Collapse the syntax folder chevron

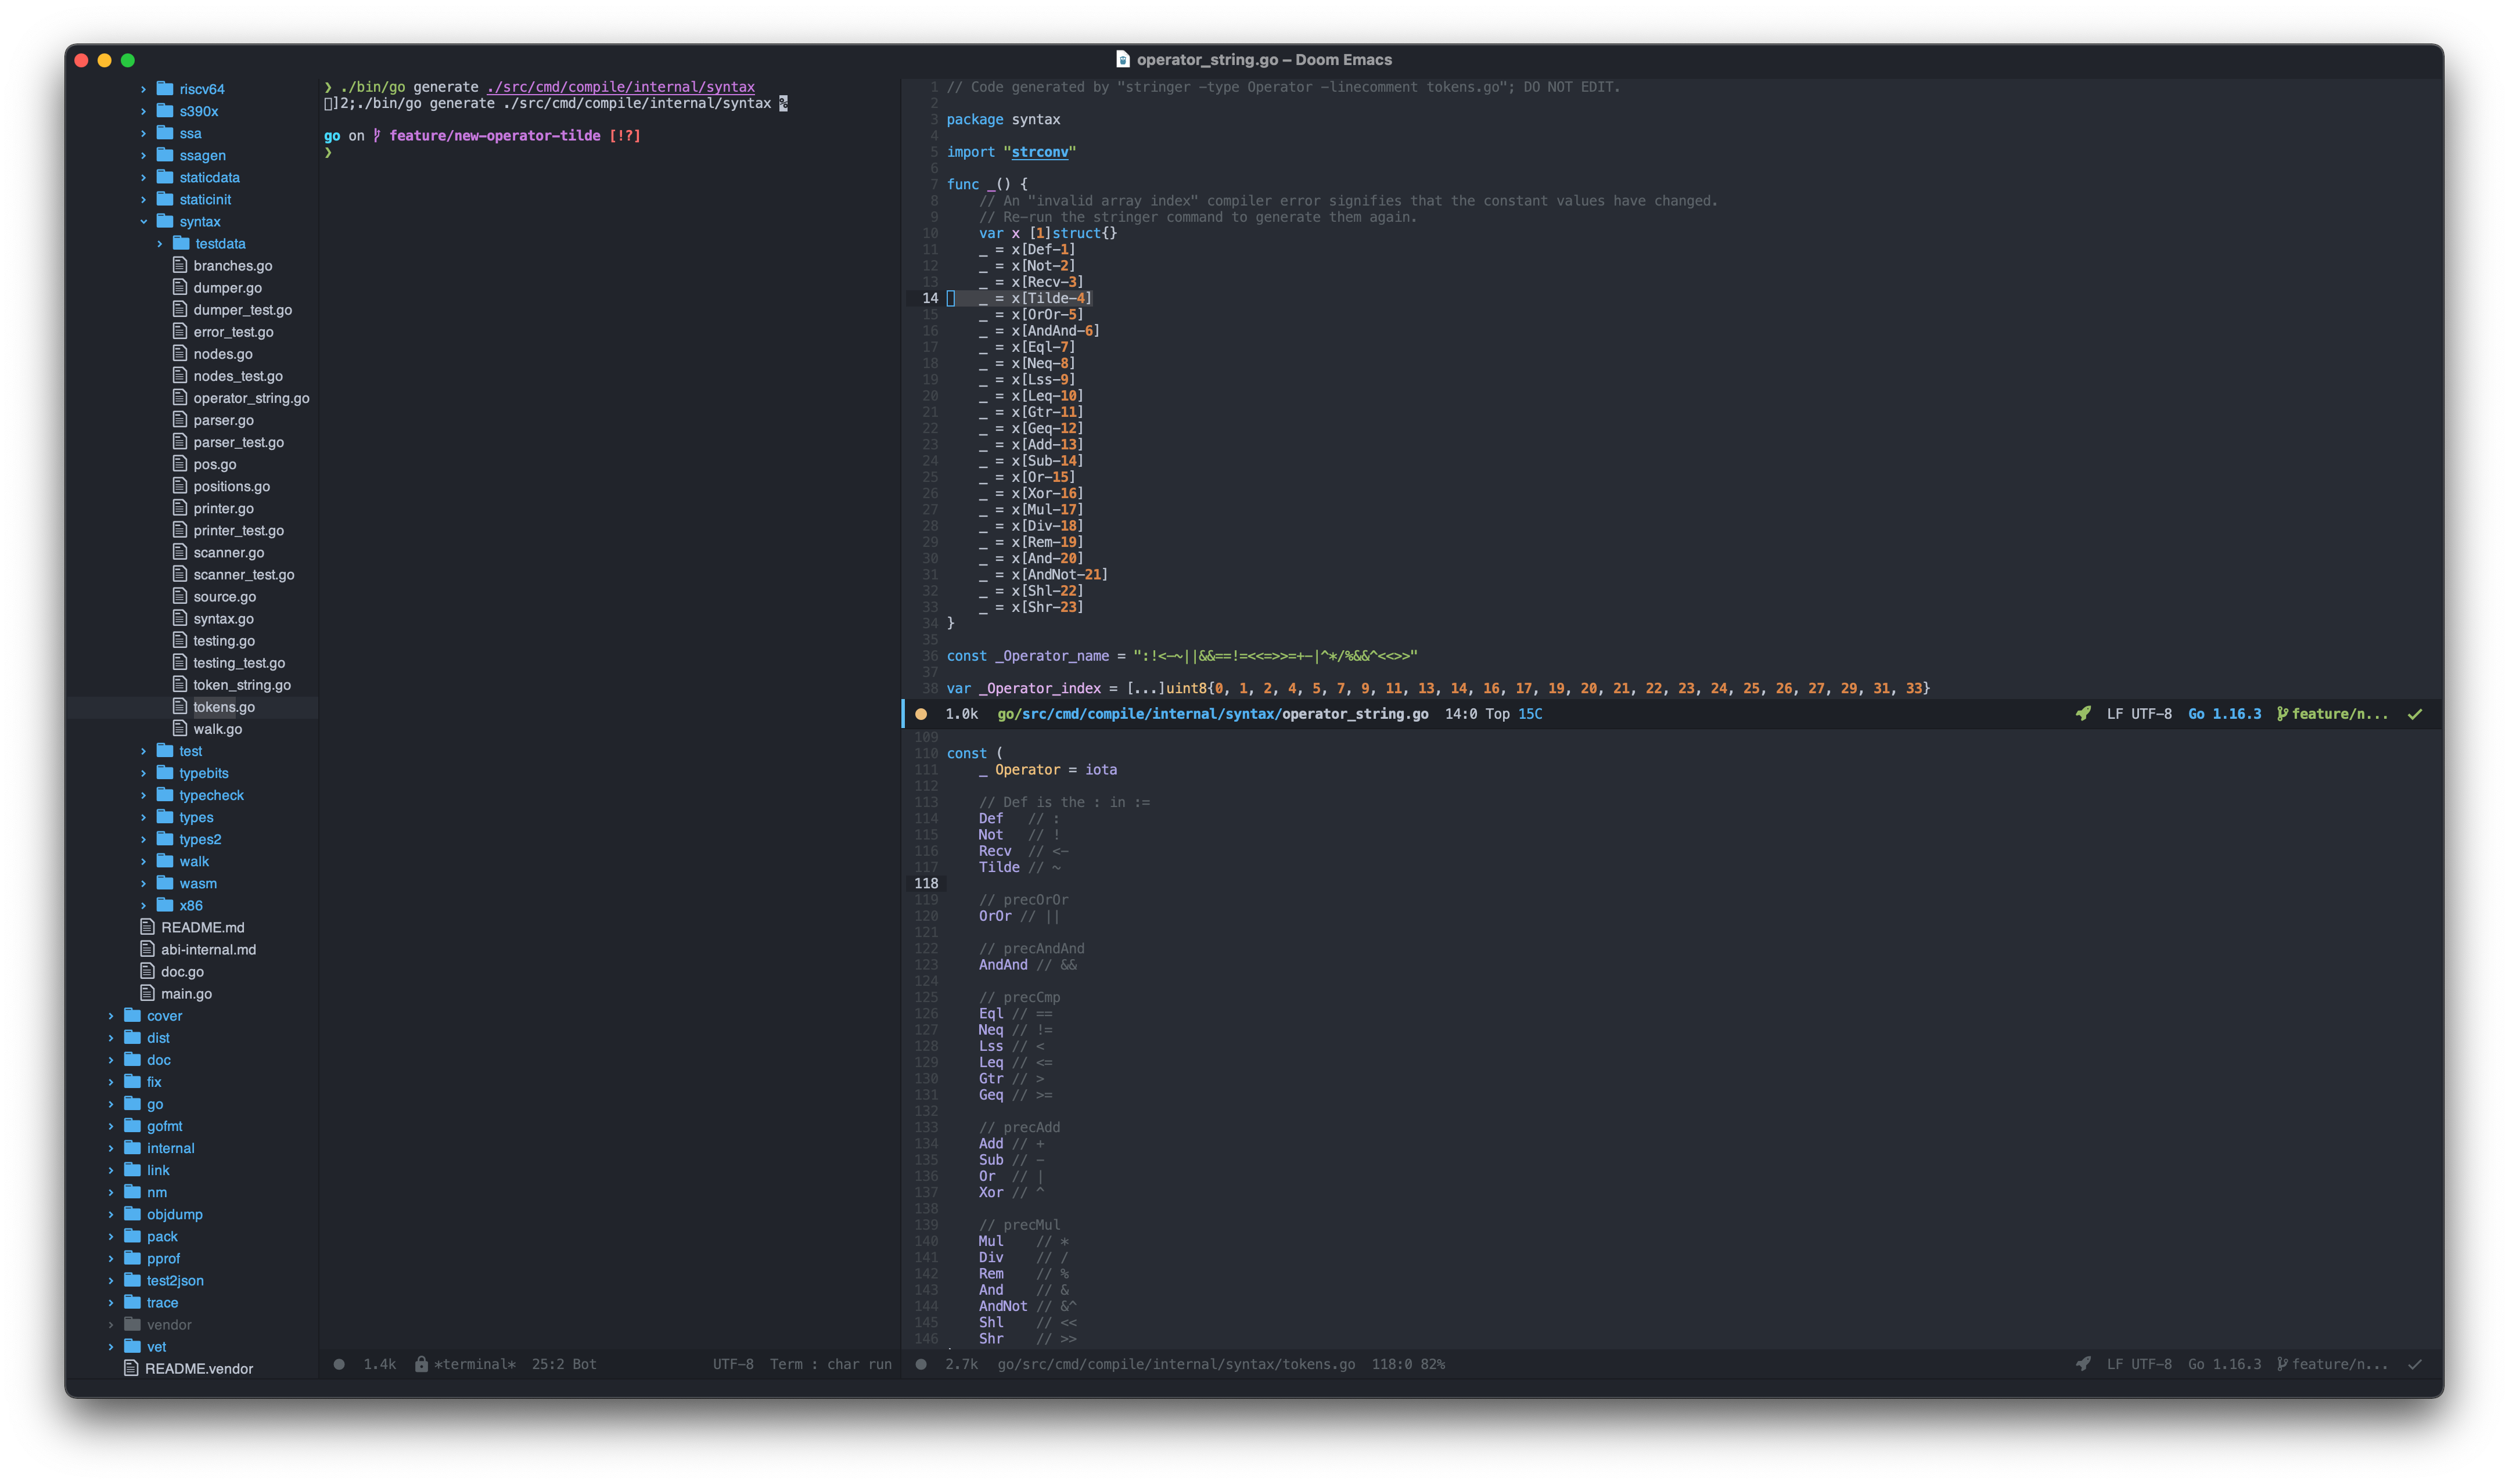tap(143, 221)
